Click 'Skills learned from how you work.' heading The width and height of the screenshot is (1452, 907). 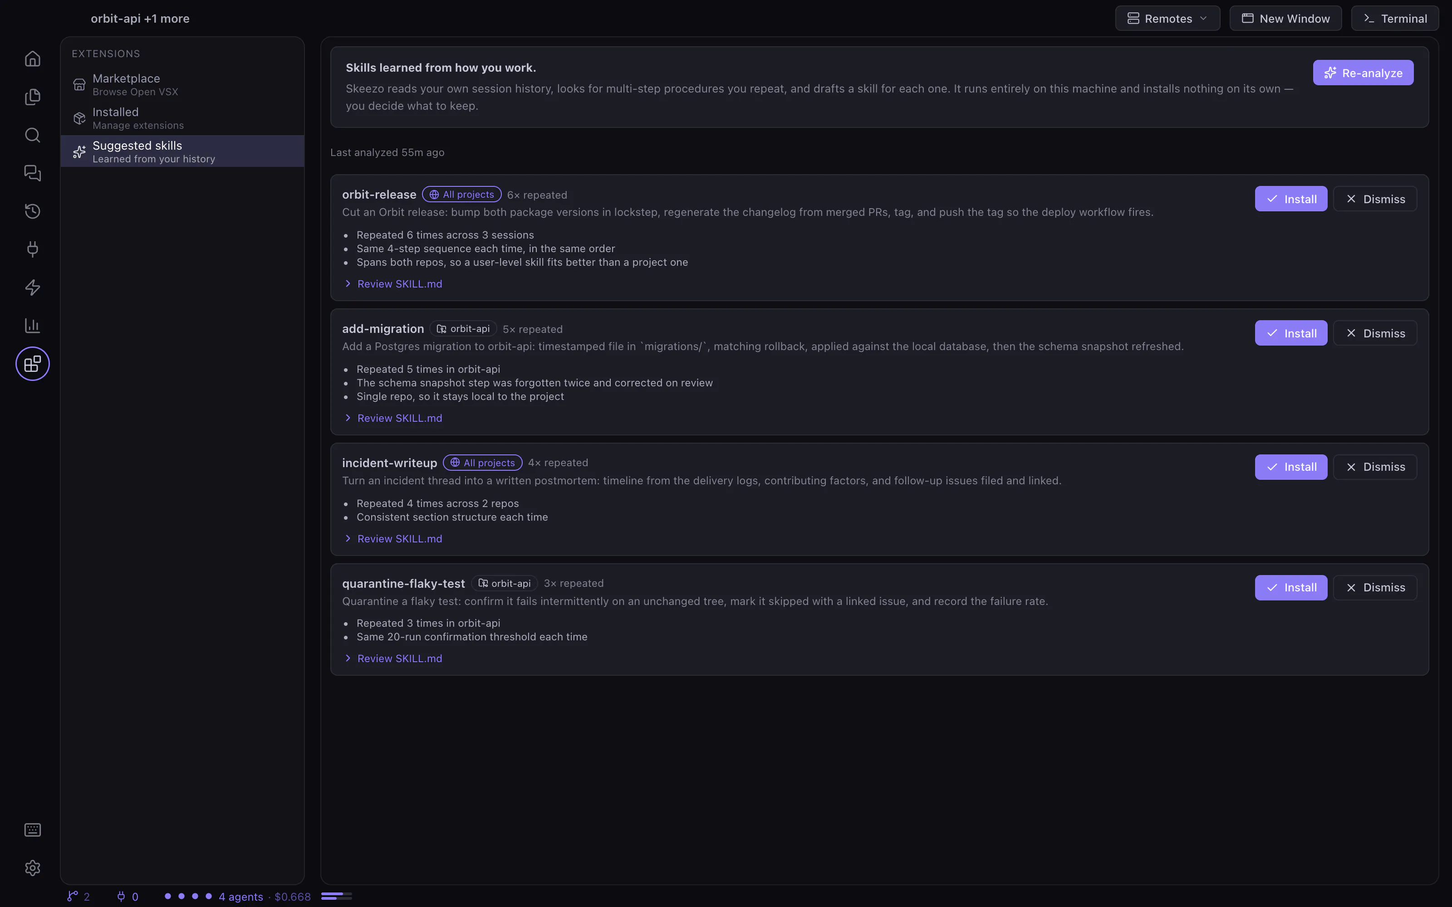coord(441,68)
